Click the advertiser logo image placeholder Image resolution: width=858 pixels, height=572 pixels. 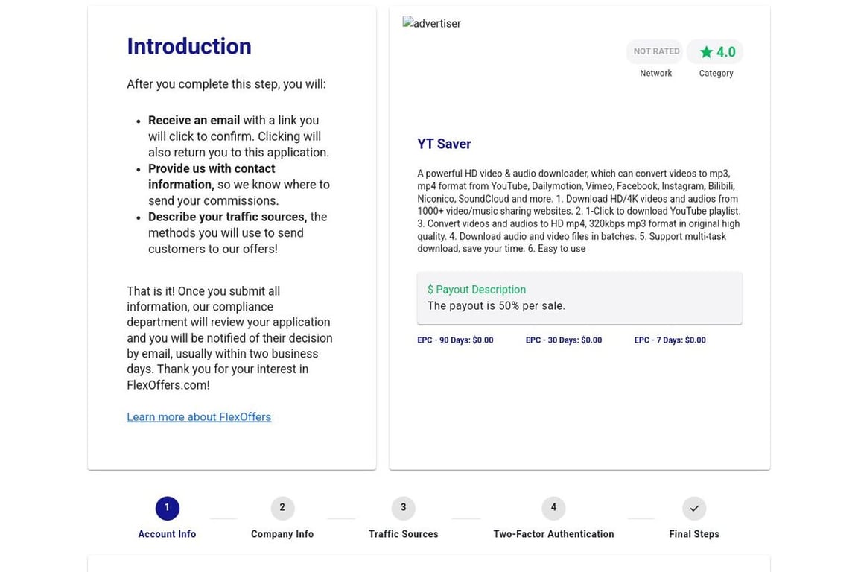pyautogui.click(x=432, y=23)
